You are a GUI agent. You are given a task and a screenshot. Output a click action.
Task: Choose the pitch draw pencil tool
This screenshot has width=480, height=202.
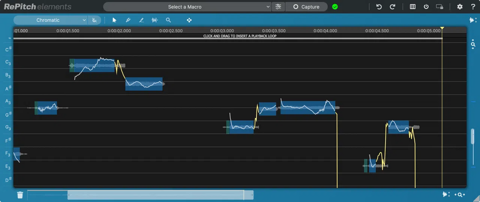pyautogui.click(x=141, y=20)
